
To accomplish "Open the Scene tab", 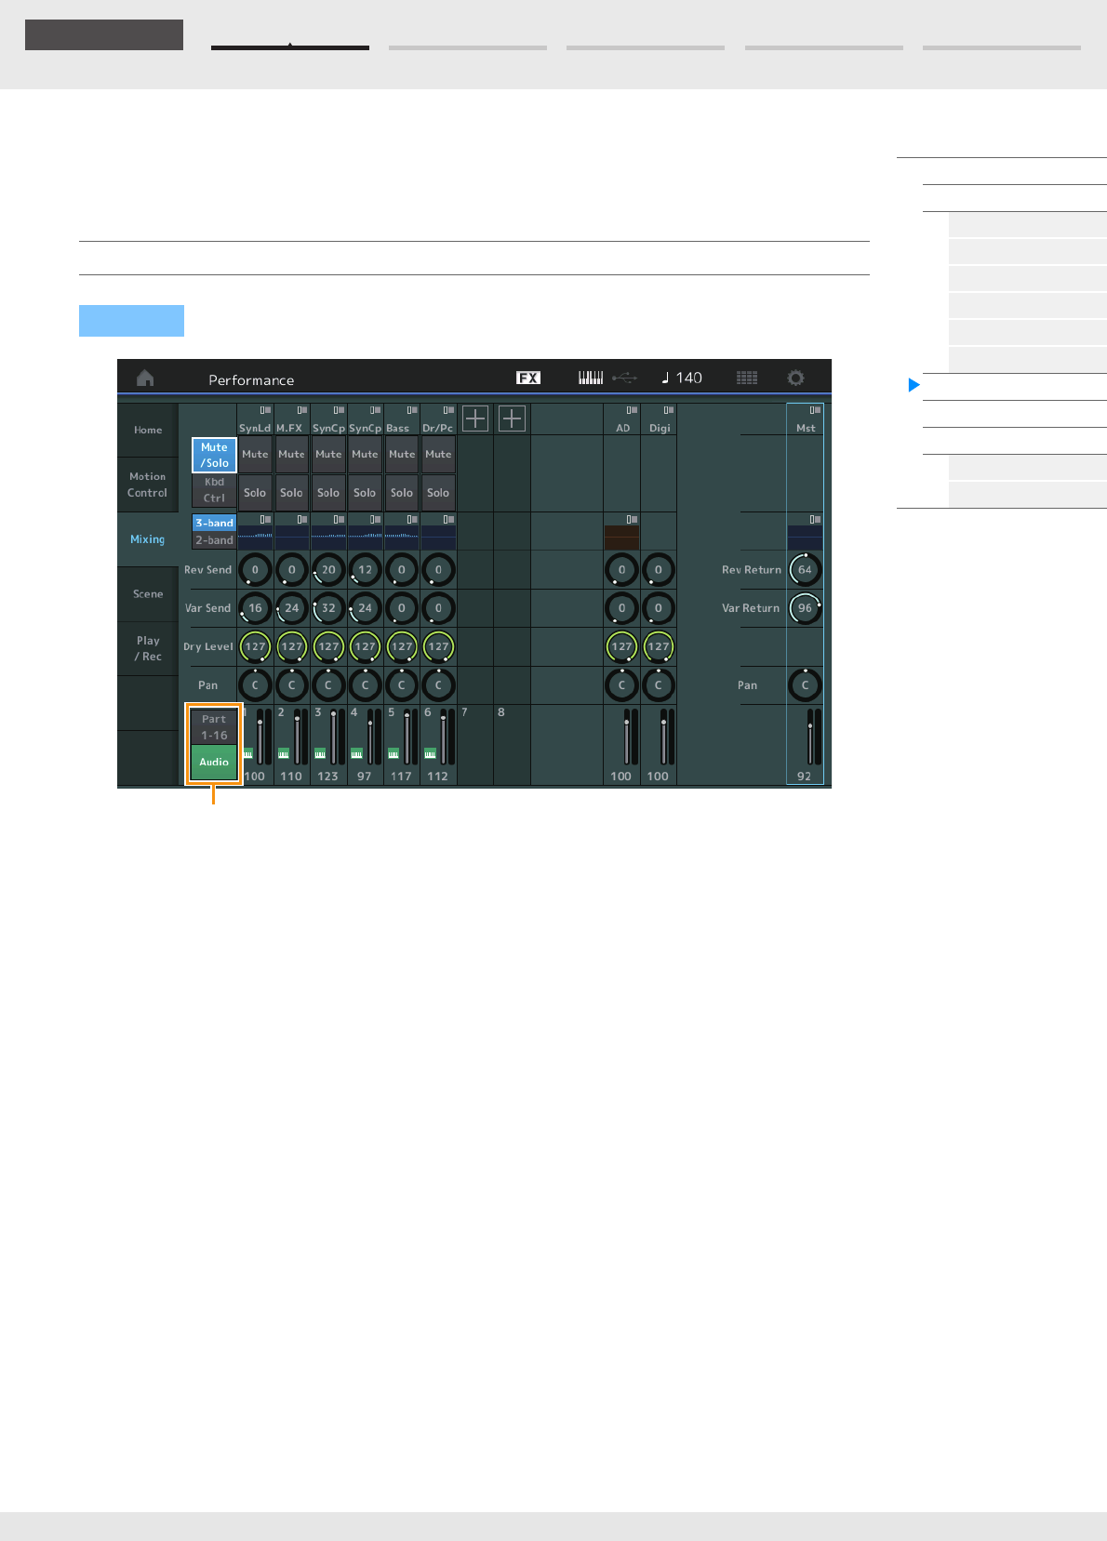I will (x=148, y=593).
